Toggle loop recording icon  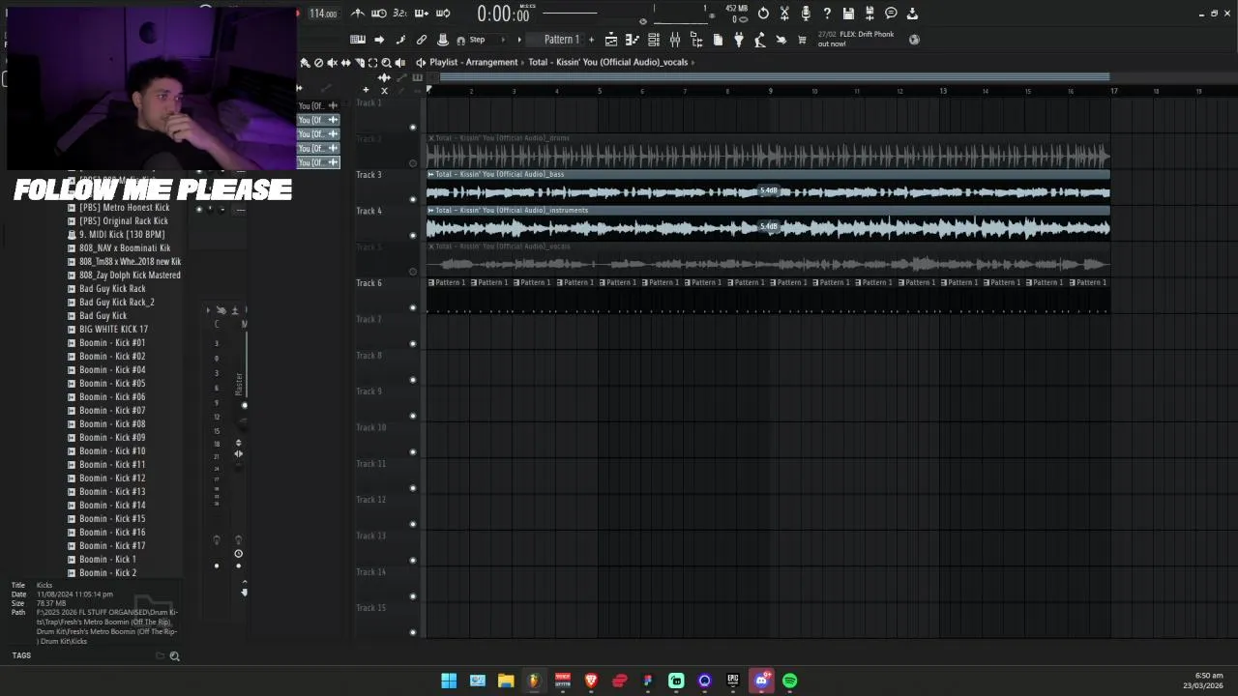point(442,14)
